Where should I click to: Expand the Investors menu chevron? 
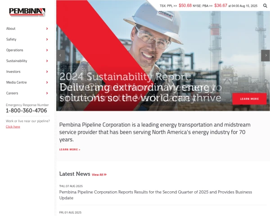(x=47, y=72)
